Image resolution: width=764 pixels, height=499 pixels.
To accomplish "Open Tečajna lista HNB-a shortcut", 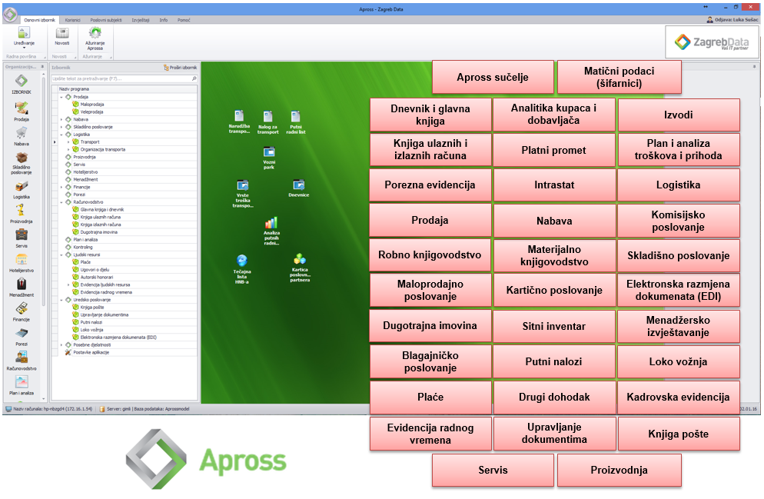I will coord(241,269).
